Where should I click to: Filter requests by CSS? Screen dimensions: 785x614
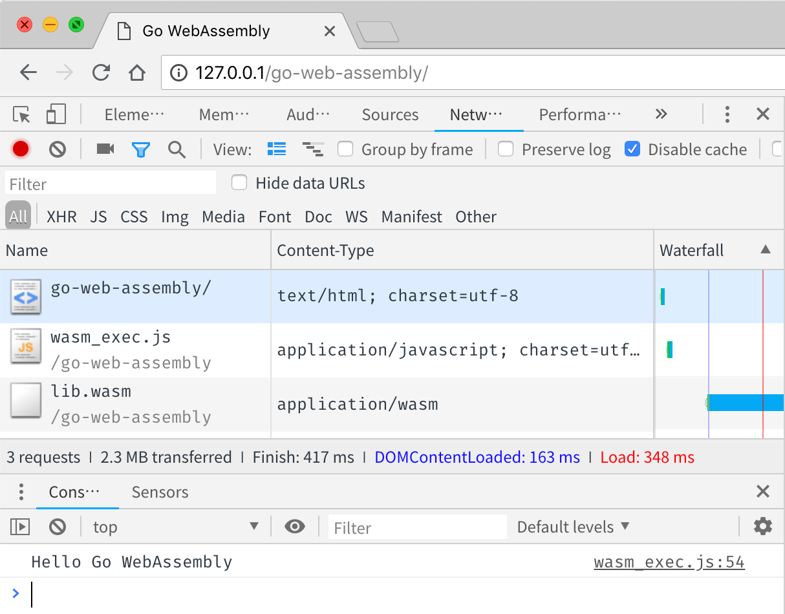[x=134, y=217]
